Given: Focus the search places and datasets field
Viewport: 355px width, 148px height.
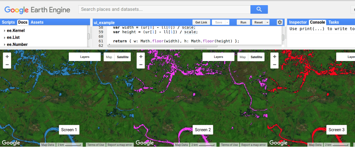Looking at the screenshot, I should click(x=164, y=9).
